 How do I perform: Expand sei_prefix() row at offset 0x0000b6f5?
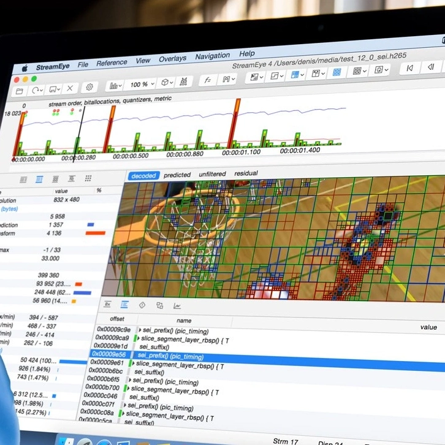(130, 380)
